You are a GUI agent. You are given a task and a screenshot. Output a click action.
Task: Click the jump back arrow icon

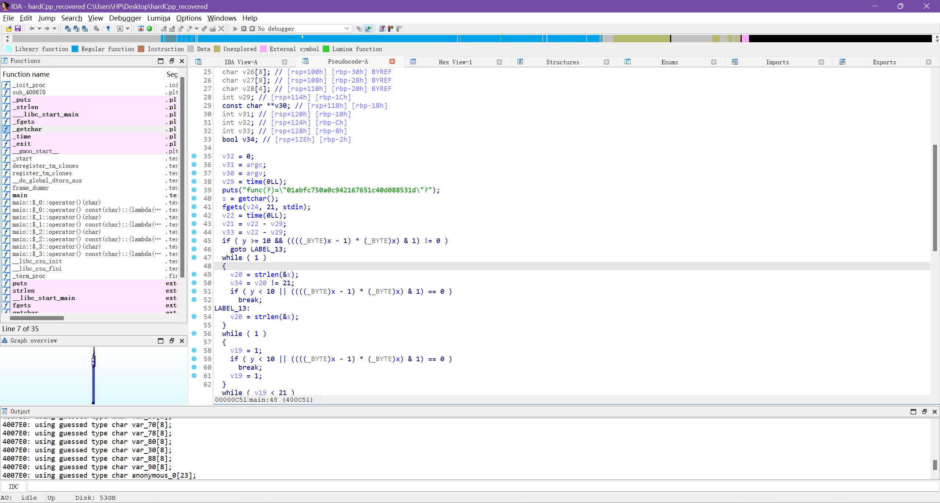[x=32, y=29]
